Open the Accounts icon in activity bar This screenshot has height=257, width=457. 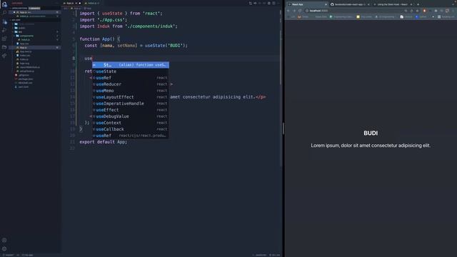(x=4, y=241)
